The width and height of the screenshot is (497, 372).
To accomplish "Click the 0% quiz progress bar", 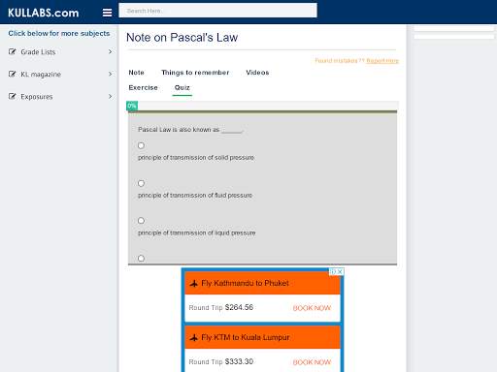I will [x=262, y=106].
